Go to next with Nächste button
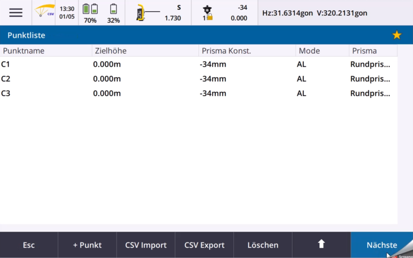The image size is (413, 258). coord(381,245)
